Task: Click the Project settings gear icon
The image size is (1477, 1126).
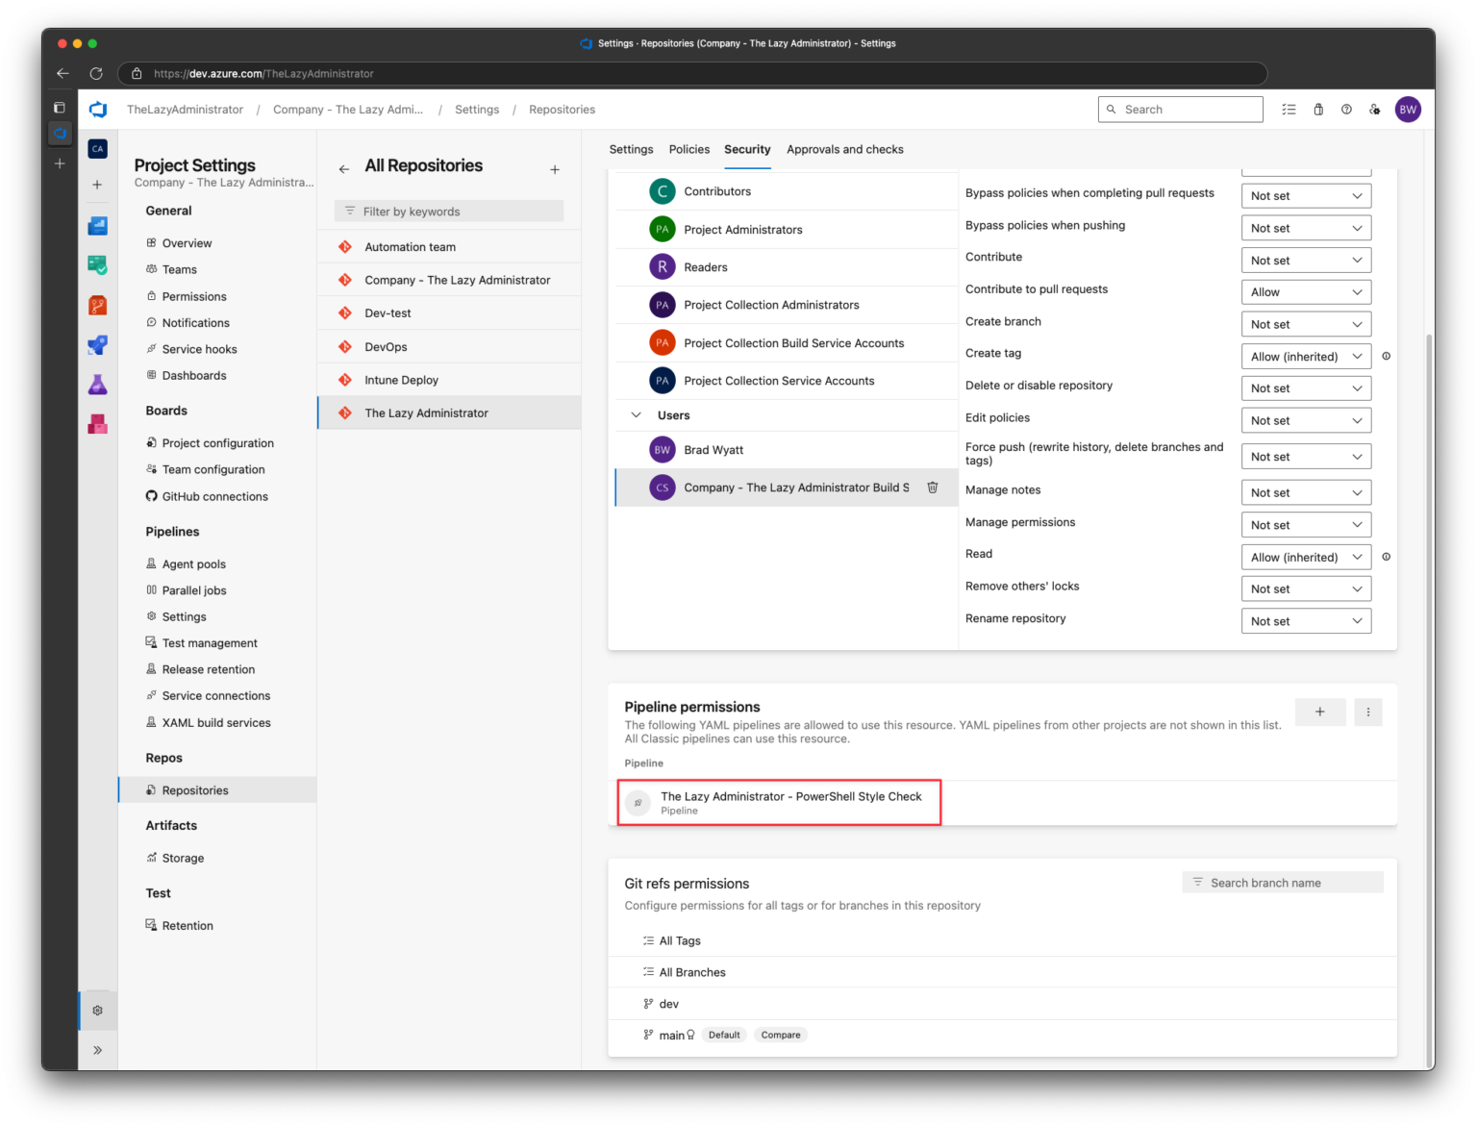Action: coord(97,1011)
